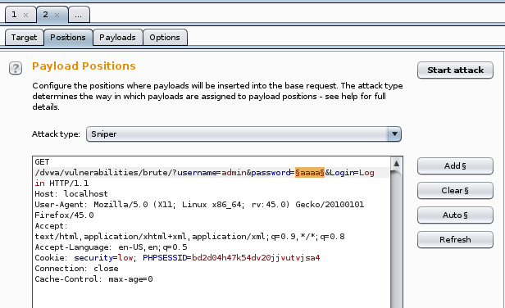Click the Sniper attack type combo box
The height and width of the screenshot is (308, 505).
click(x=243, y=134)
